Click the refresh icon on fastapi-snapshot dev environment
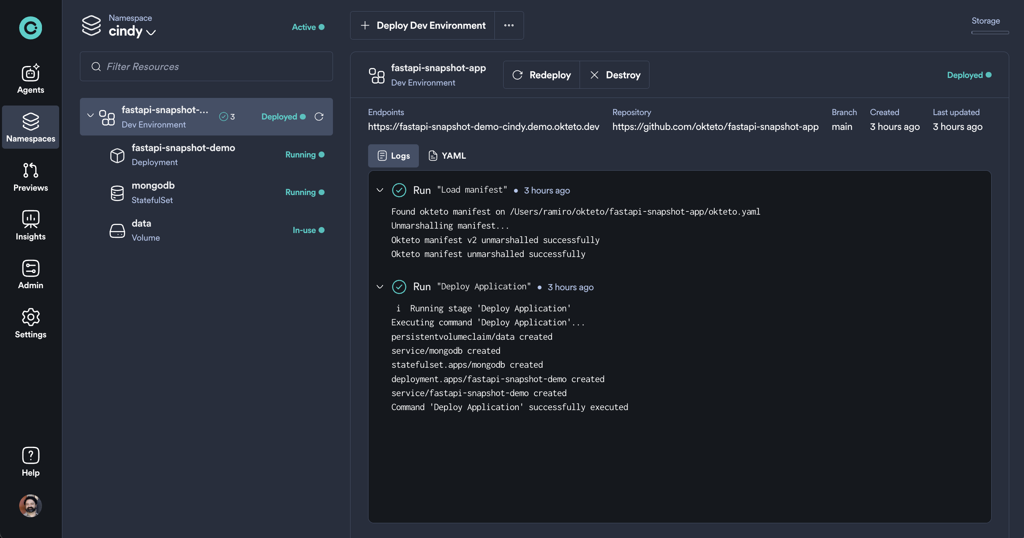 [x=319, y=117]
